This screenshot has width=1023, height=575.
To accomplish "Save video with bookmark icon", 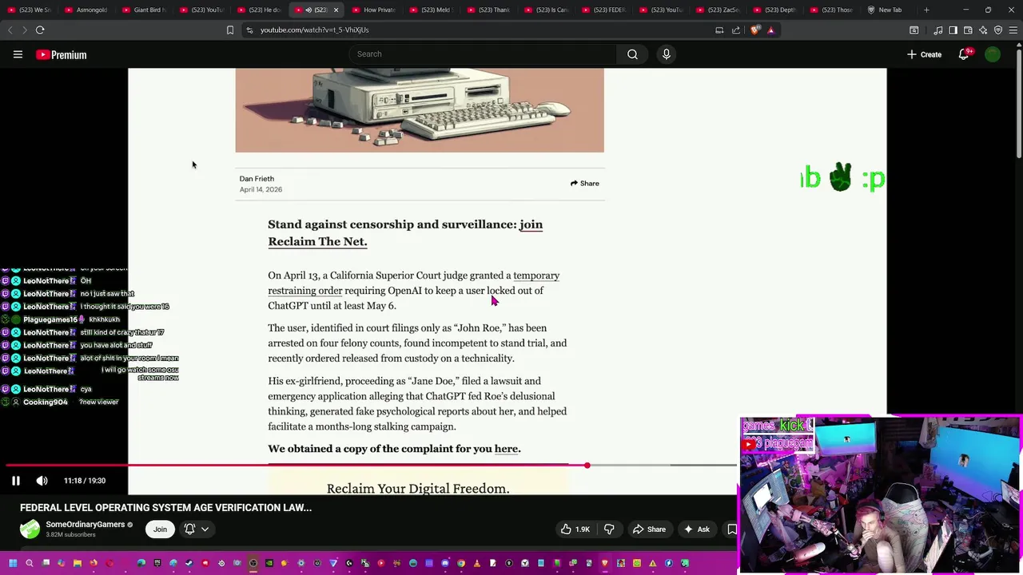I will [x=731, y=529].
